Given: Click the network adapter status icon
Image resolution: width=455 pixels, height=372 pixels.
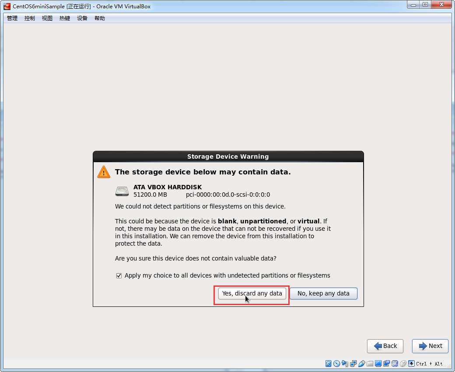Looking at the screenshot, I should coord(353,364).
